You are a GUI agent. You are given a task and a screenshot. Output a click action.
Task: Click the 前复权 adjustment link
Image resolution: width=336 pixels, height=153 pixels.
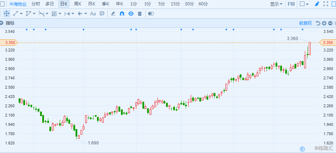[306, 23]
